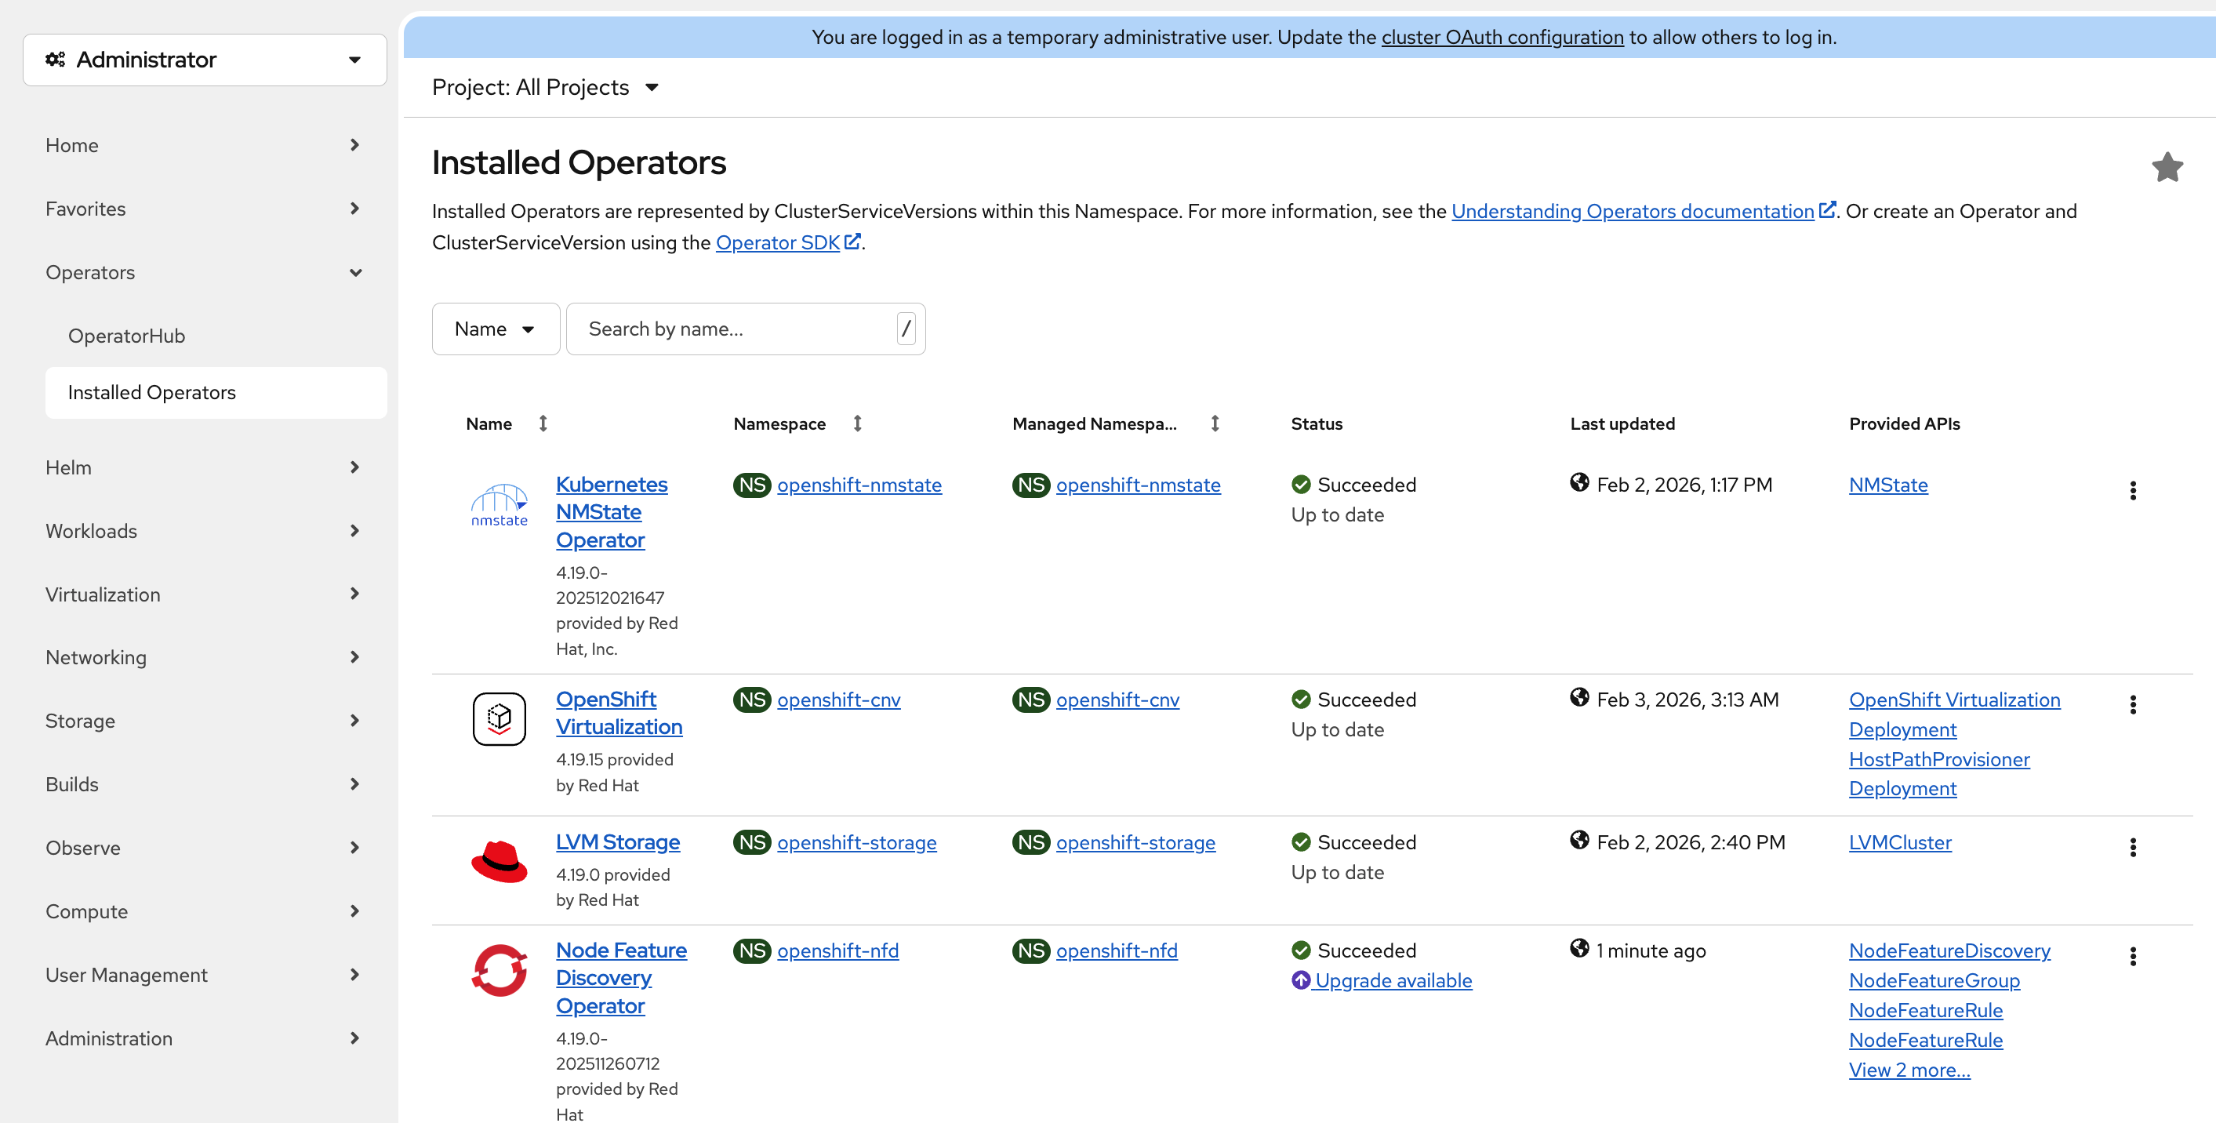Viewport: 2216px width, 1123px height.
Task: Focus the Search by name field
Action: click(x=745, y=329)
